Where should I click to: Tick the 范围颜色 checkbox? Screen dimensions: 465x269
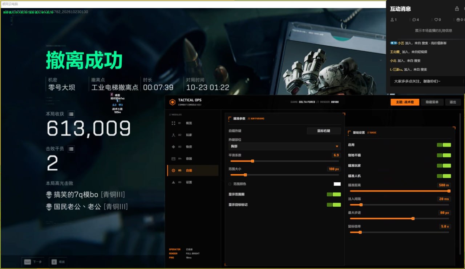tap(230, 184)
